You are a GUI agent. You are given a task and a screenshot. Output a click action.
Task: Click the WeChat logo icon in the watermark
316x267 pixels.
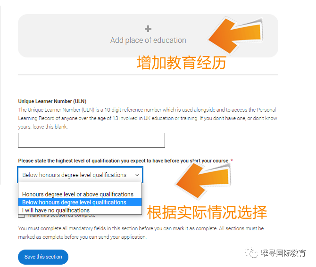[x=251, y=253]
